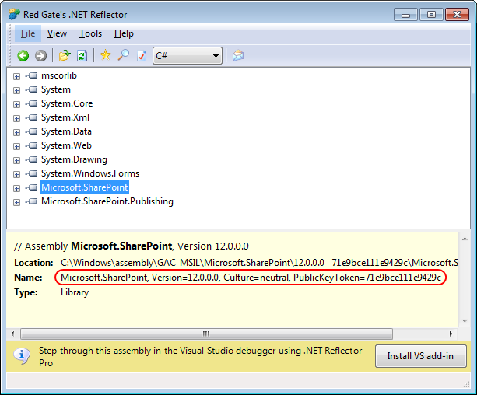Click the details pane scroll up arrow
This screenshot has height=395, width=477.
[x=465, y=239]
